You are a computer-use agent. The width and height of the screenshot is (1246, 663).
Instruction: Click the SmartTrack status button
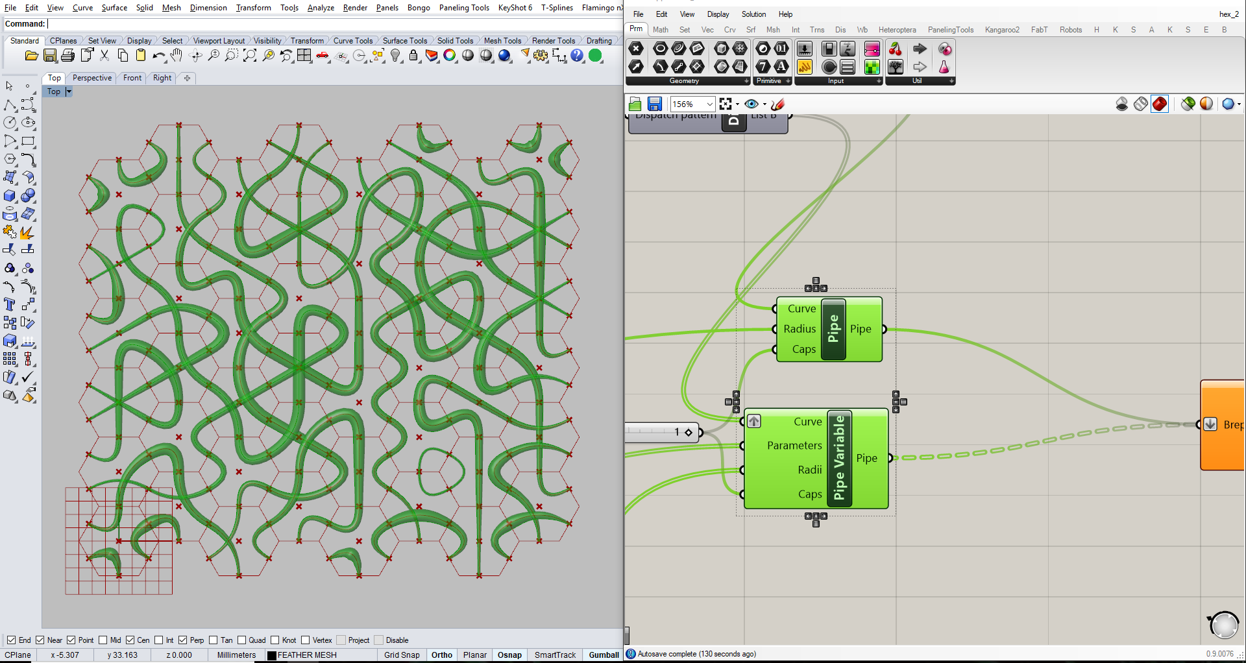tap(555, 655)
